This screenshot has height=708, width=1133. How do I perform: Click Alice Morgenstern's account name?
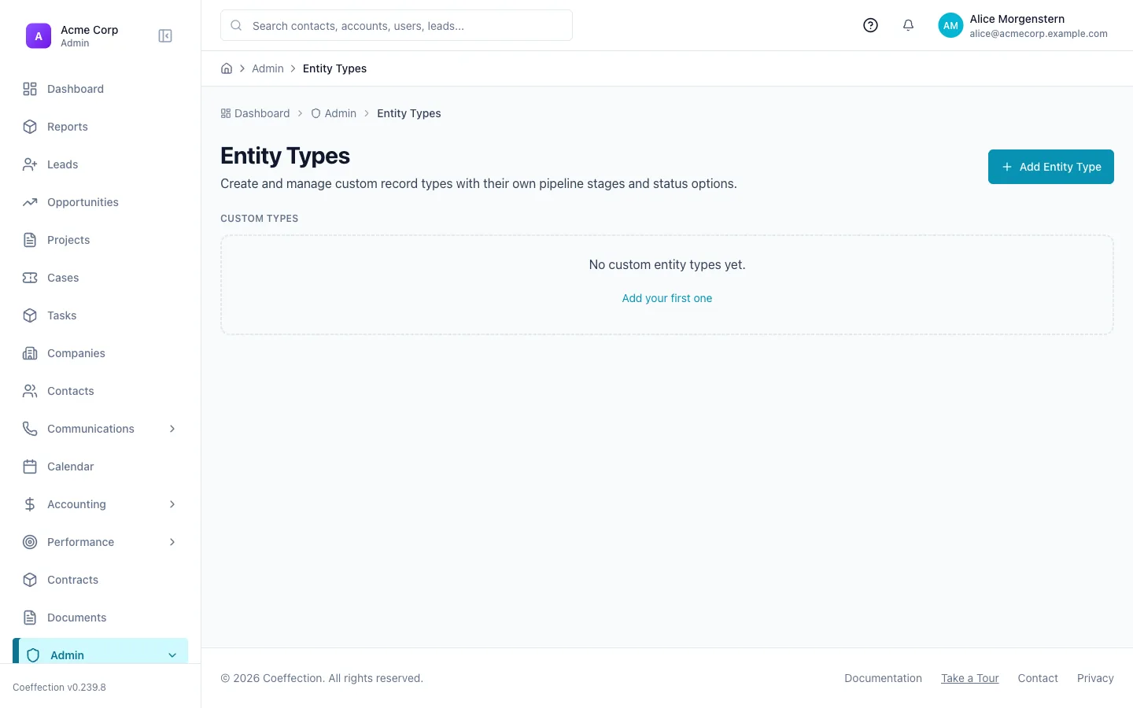(x=1017, y=19)
